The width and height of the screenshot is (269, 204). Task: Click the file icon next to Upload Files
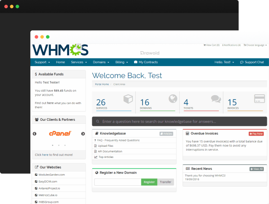point(95,146)
